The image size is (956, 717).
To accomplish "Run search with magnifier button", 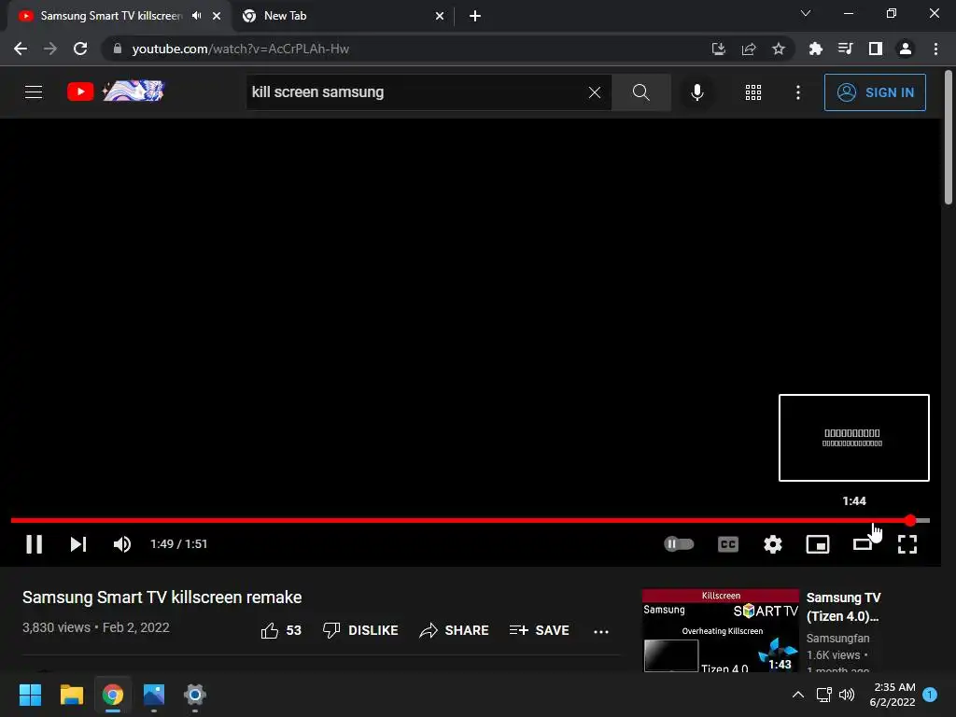I will [x=640, y=92].
